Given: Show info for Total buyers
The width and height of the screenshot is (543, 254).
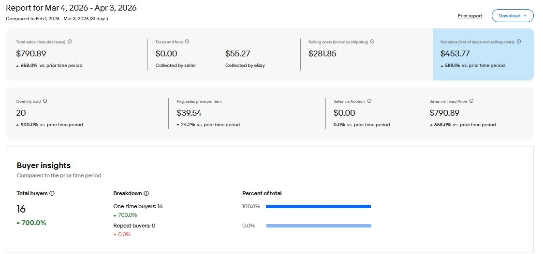Looking at the screenshot, I should [52, 193].
